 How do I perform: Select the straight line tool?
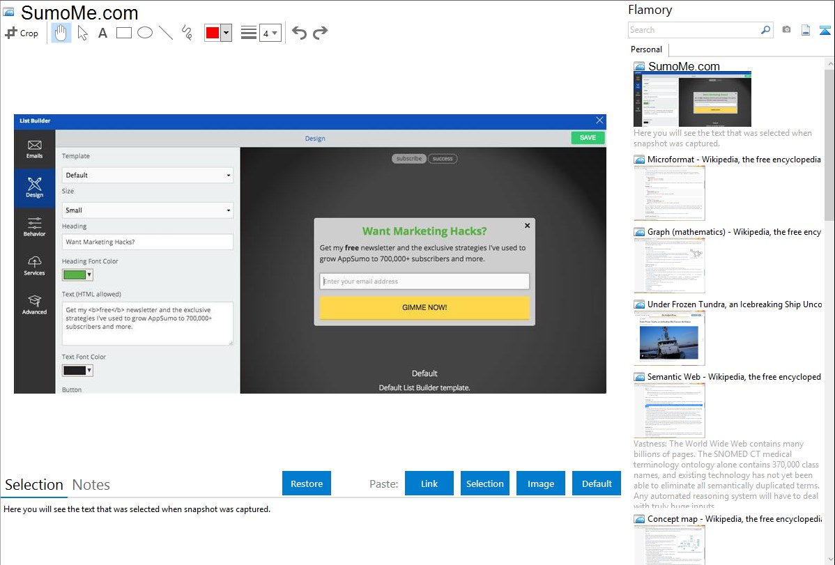coord(166,33)
